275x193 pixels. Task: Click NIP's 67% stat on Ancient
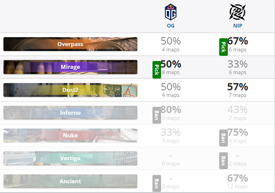click(x=237, y=178)
